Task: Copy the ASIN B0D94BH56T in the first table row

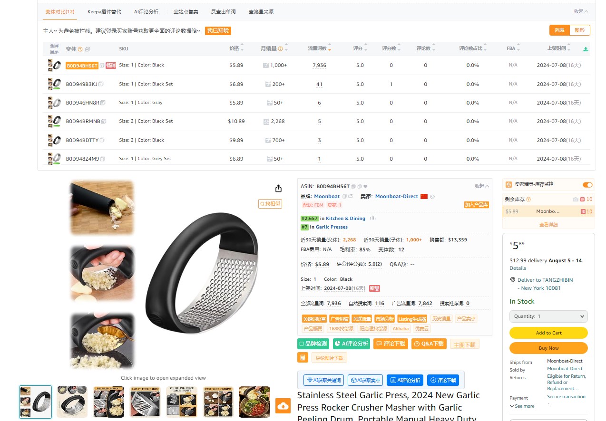Action: tap(102, 66)
